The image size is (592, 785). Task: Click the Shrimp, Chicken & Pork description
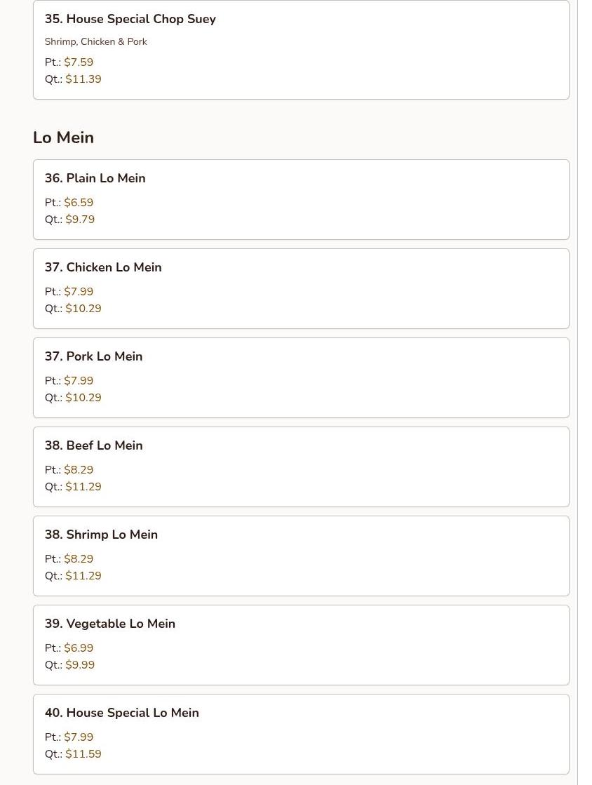point(96,42)
